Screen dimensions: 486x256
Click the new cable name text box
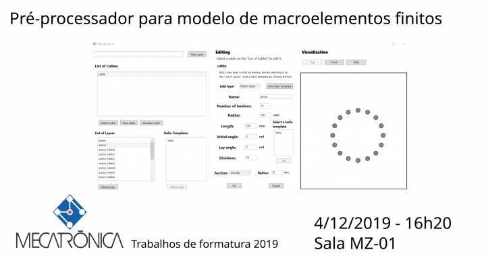pyautogui.click(x=138, y=55)
